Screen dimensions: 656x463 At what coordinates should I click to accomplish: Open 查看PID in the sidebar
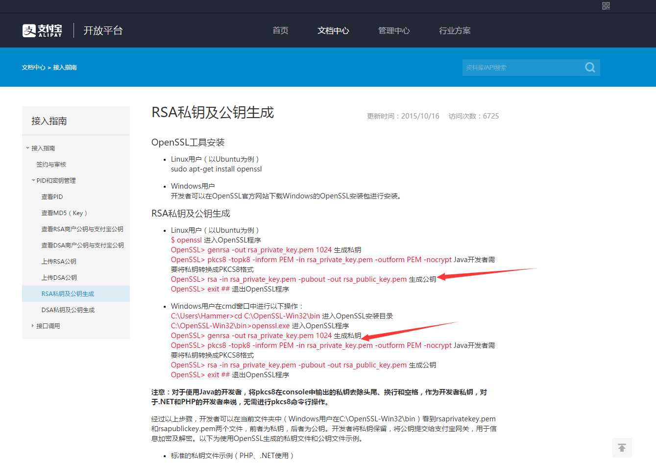click(x=52, y=196)
